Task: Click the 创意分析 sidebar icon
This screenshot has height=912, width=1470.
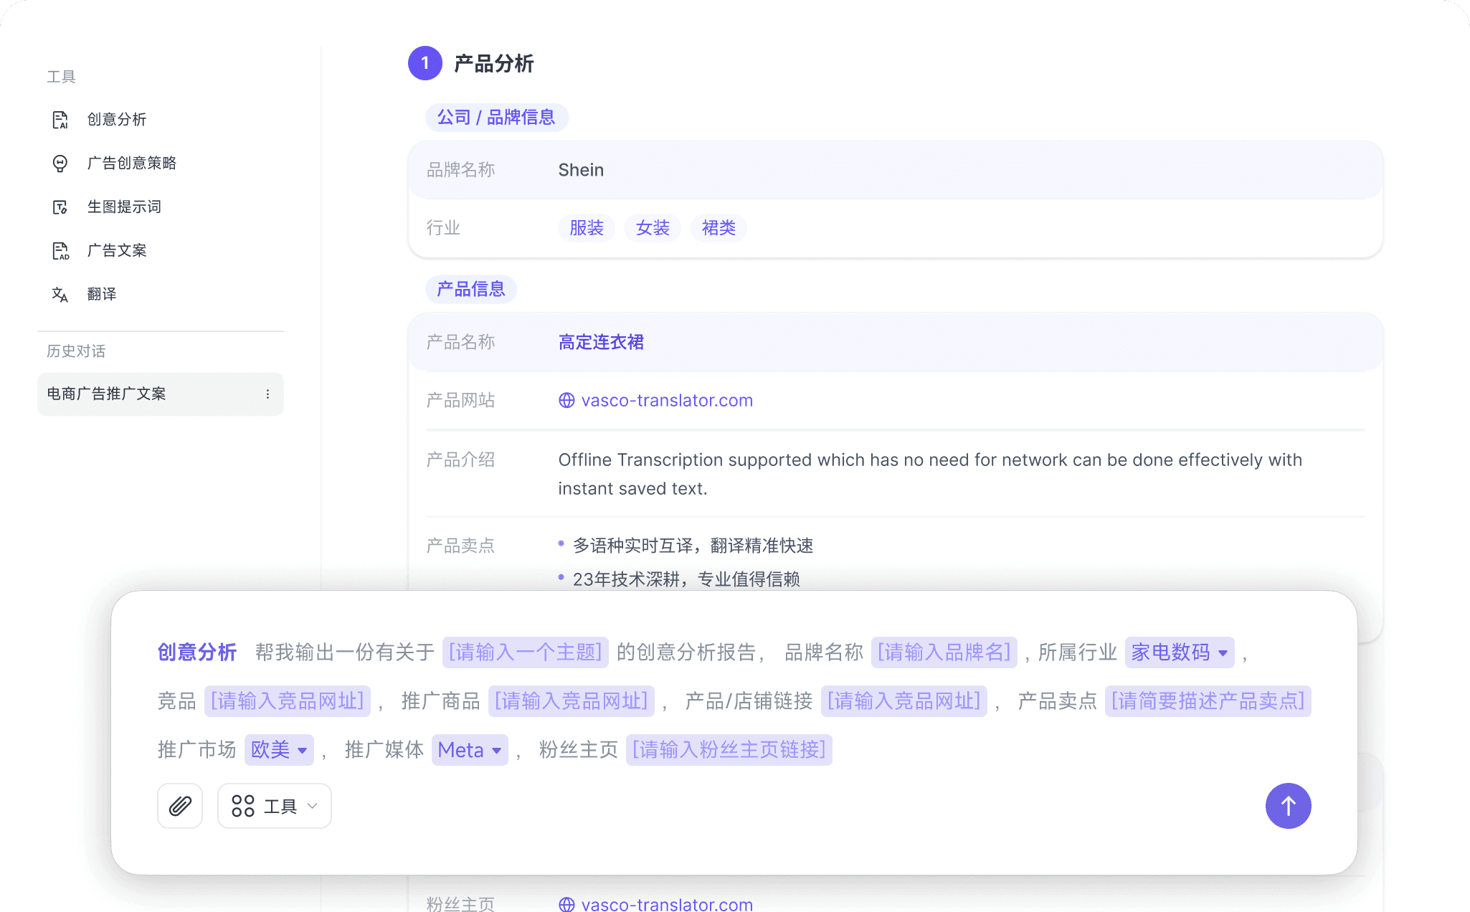Action: point(60,120)
